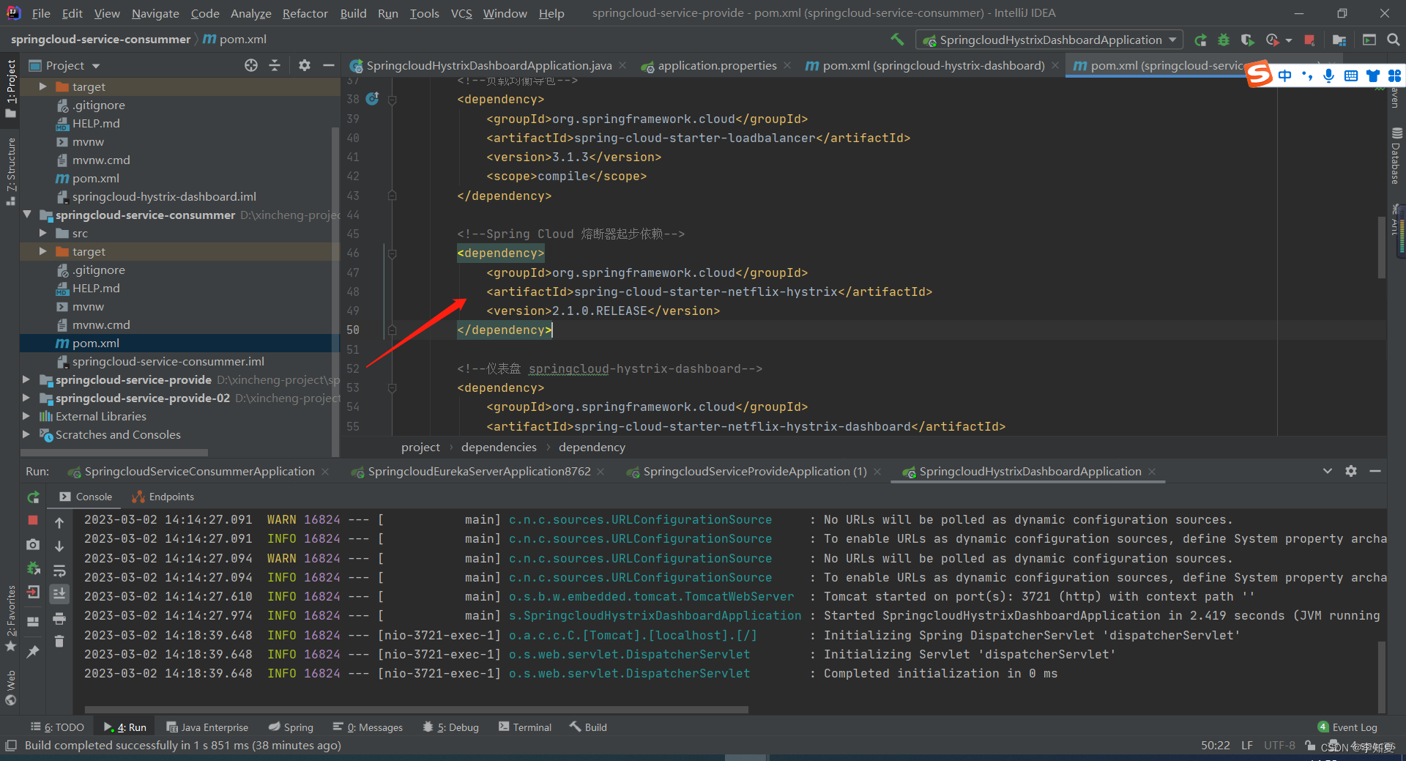1406x761 pixels.
Task: Open Project panel settings gear
Action: coord(305,65)
